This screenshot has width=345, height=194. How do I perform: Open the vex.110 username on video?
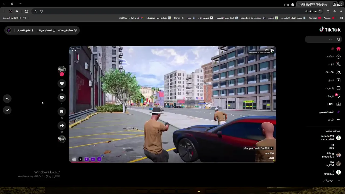point(270,154)
